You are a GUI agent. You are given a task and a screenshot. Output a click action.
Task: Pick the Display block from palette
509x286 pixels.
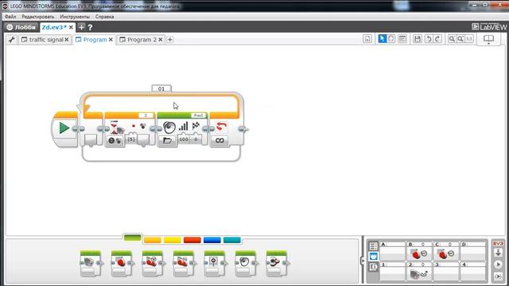[x=214, y=263]
